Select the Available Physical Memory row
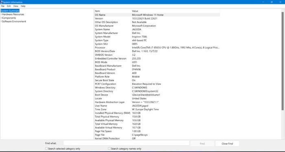Viewport: 285px width, 152px height. (x=157, y=120)
